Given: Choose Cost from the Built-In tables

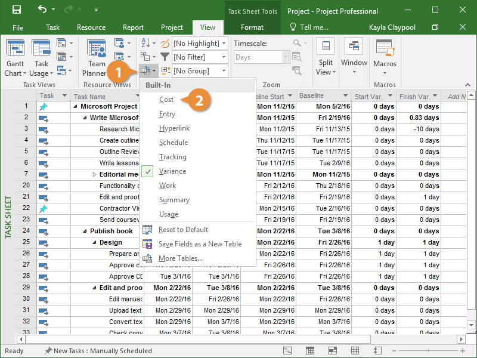Looking at the screenshot, I should click(166, 100).
